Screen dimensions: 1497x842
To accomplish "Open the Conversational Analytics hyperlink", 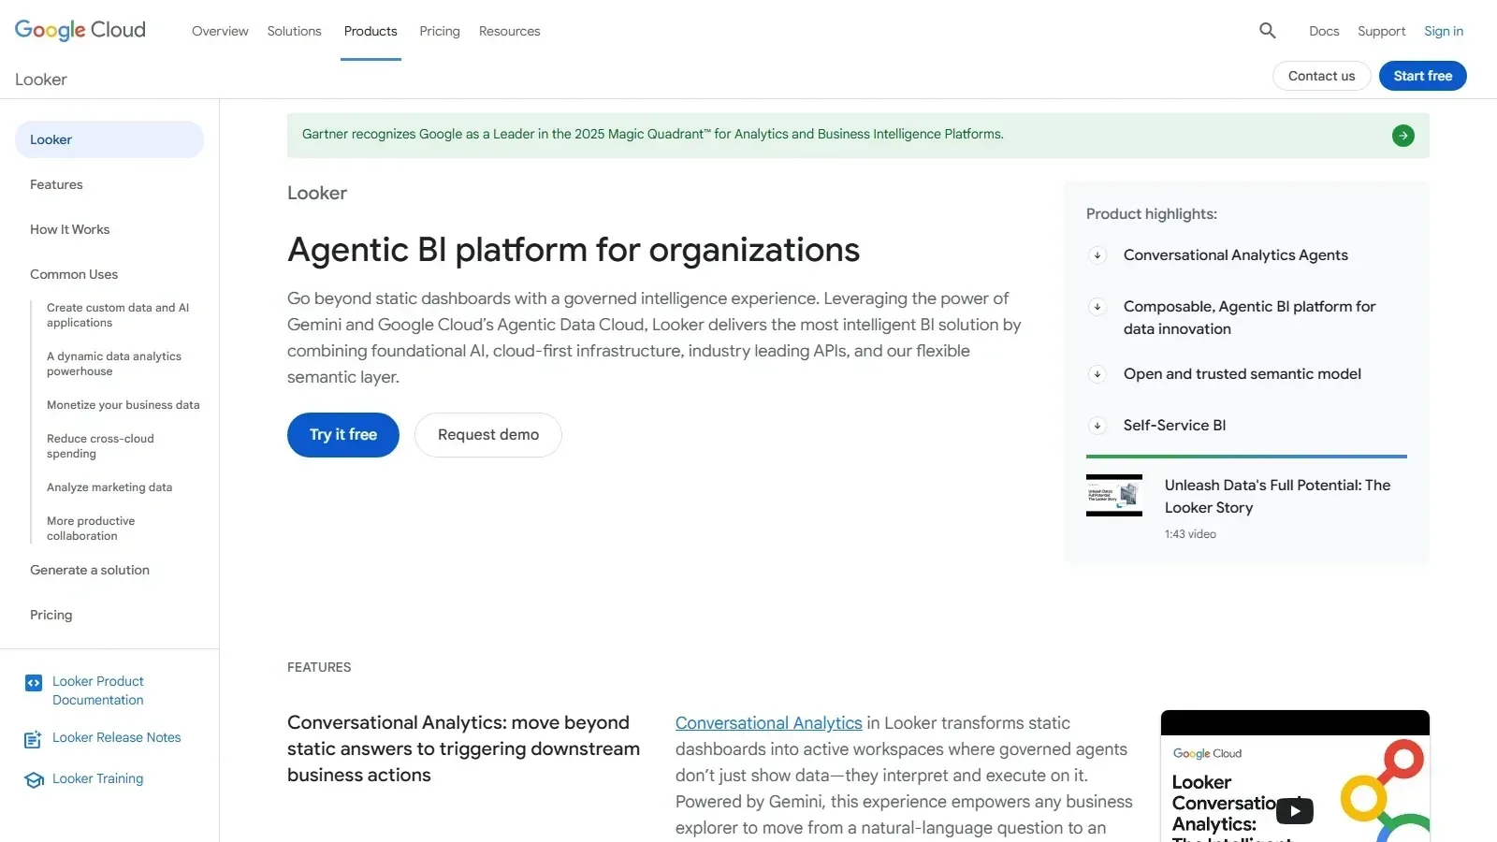I will pyautogui.click(x=769, y=723).
